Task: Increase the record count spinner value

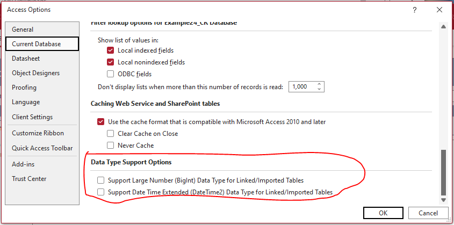Action: pyautogui.click(x=319, y=84)
